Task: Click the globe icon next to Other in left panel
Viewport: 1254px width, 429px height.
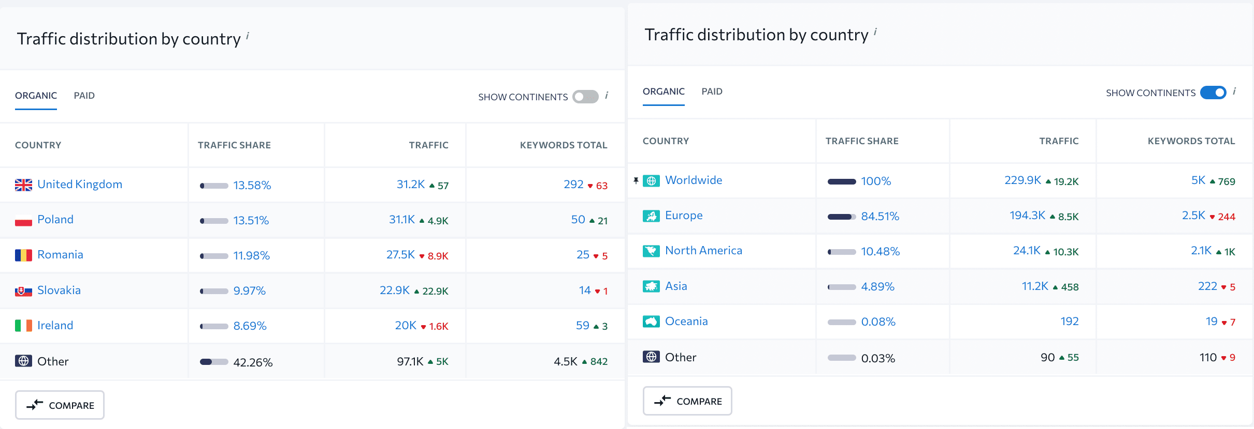Action: (x=23, y=361)
